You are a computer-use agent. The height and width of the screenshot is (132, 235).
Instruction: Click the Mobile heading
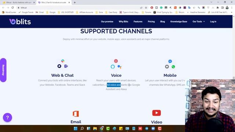pos(170,75)
